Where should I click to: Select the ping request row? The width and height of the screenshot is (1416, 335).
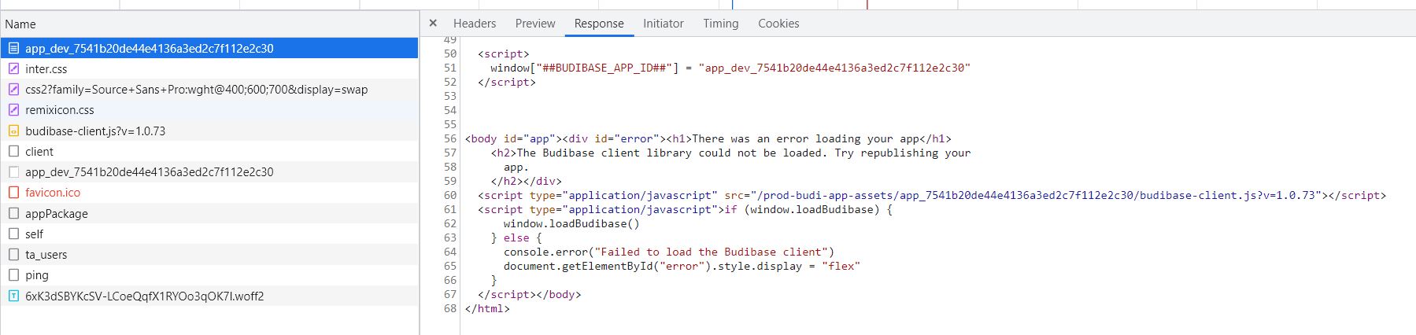coord(209,274)
